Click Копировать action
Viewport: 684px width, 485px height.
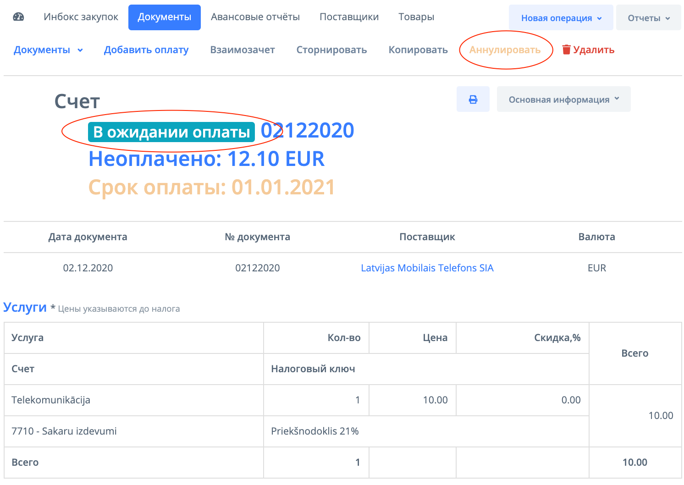point(418,50)
